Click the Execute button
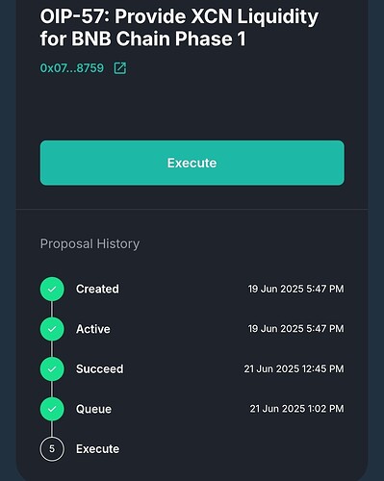This screenshot has width=384, height=481. coord(192,163)
